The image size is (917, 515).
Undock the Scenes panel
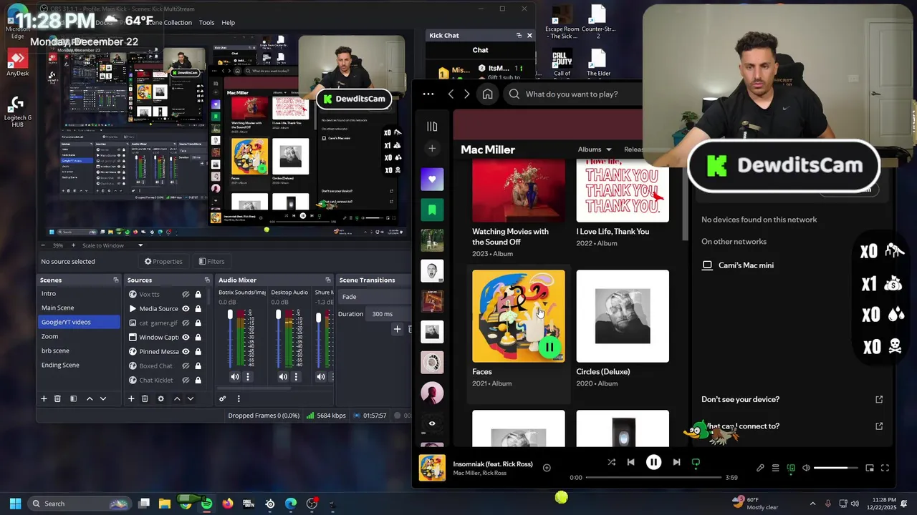pos(115,280)
